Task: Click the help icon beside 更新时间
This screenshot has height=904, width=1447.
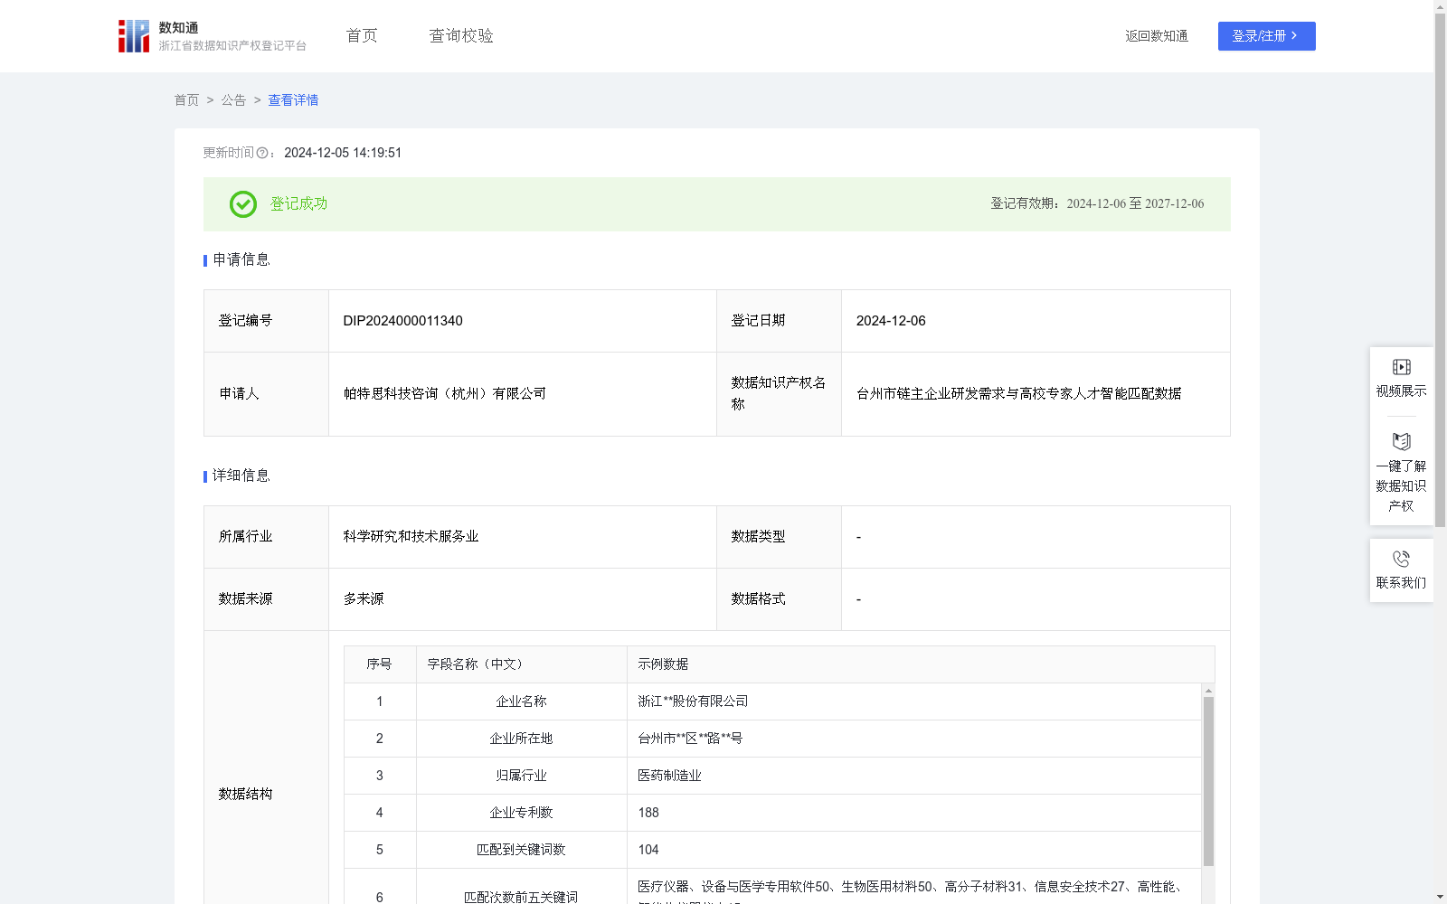Action: (x=262, y=154)
